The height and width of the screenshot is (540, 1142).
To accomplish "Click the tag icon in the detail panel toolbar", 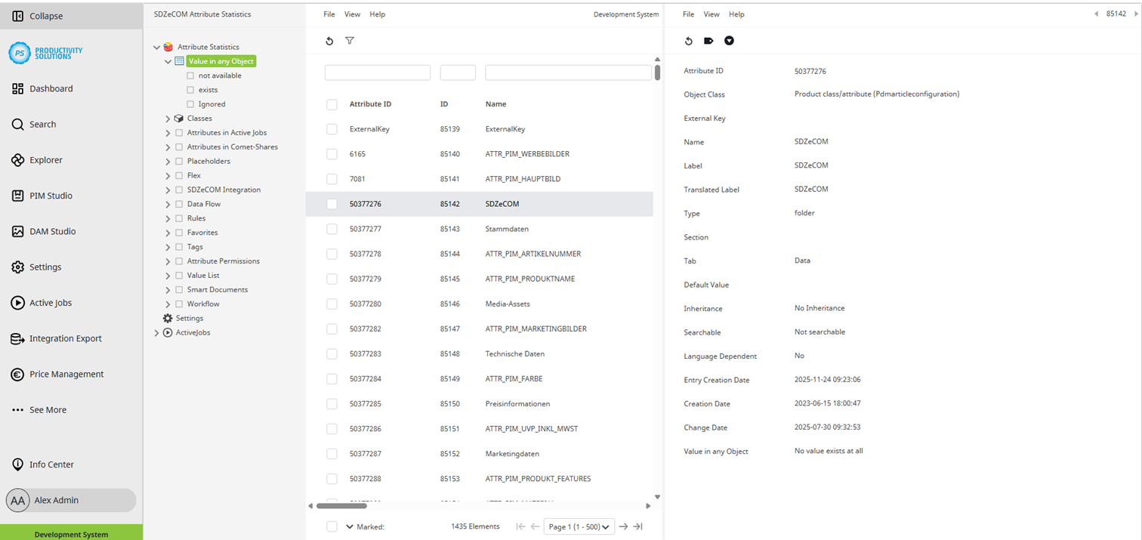I will click(x=708, y=41).
